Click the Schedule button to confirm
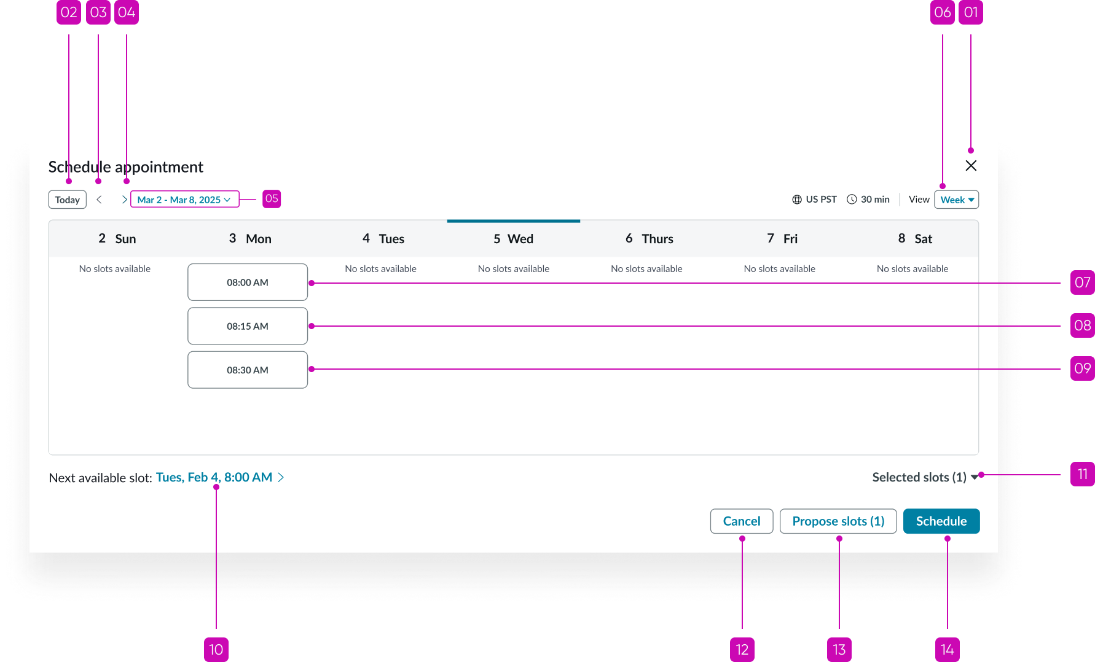This screenshot has width=1095, height=662. coord(941,521)
